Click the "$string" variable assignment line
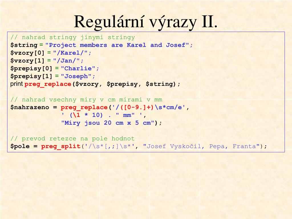Viewport: 292px width, 219px height. pyautogui.click(x=102, y=45)
